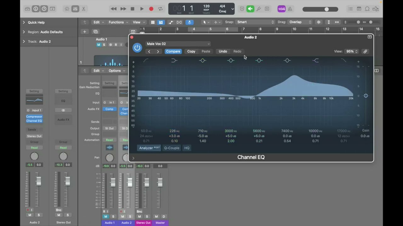This screenshot has width=403, height=226.
Task: Mute the Audio 1 mixer channel strip
Action: (106, 217)
